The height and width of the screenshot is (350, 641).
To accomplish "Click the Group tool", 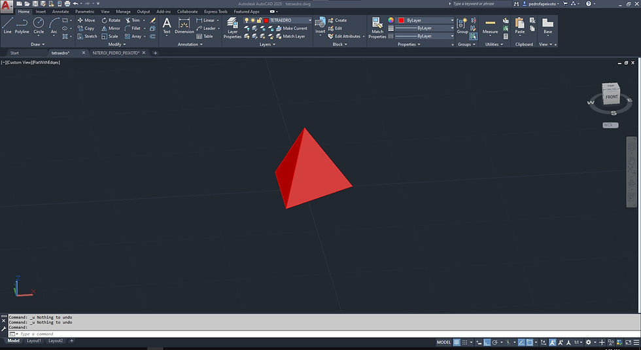I will [462, 26].
